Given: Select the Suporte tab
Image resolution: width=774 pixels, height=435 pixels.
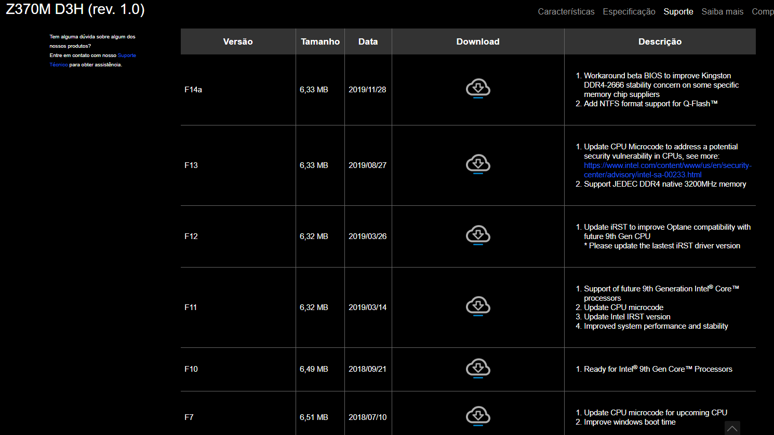Looking at the screenshot, I should pos(678,11).
